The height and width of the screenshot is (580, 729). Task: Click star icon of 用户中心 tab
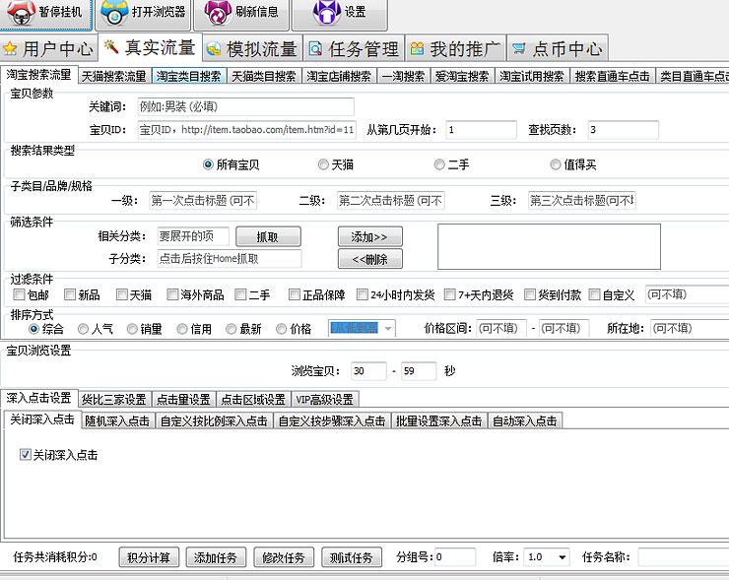coord(10,49)
